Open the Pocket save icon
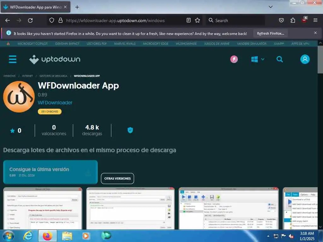323x242 pixels. [281, 20]
